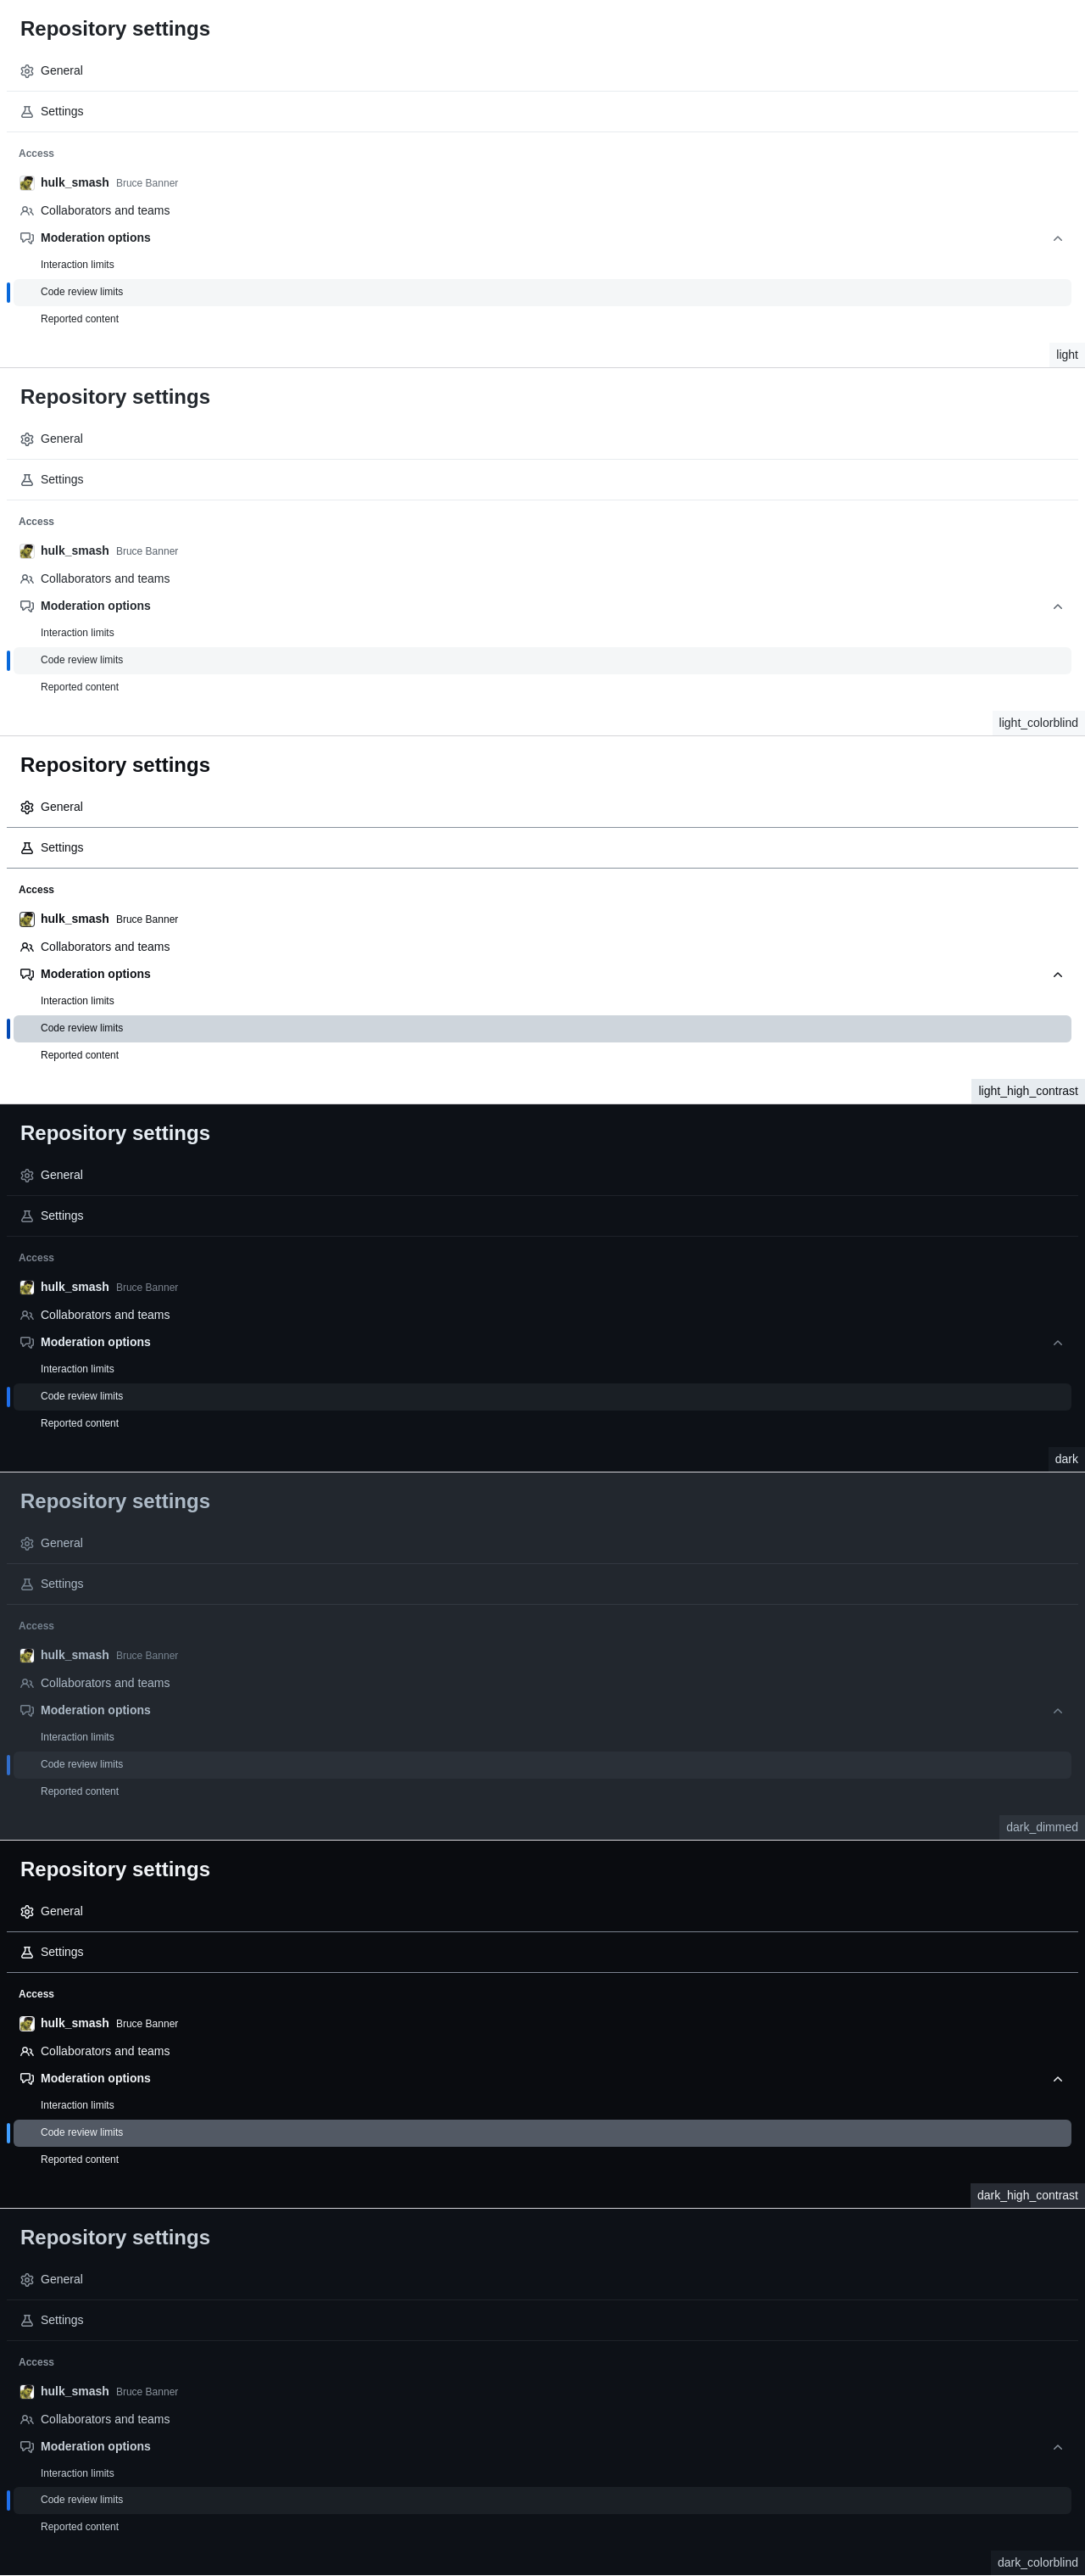Collapse Moderation options chevron in dark_dimmed panel
Viewport: 1085px width, 2576px height.
(x=1057, y=1710)
